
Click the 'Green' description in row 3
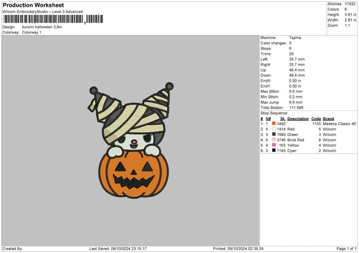click(293, 134)
